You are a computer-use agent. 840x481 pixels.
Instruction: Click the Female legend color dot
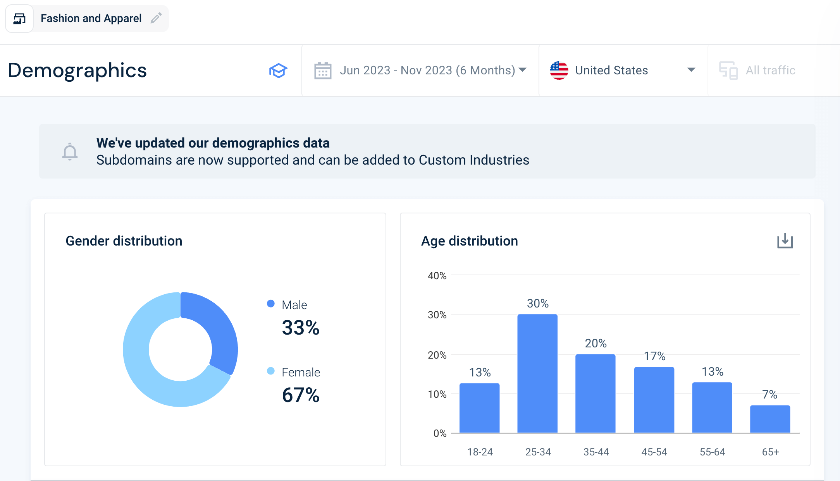click(271, 371)
